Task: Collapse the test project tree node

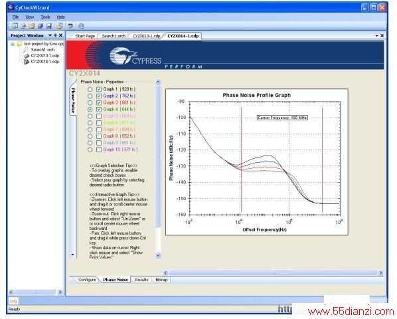Action: coord(12,44)
